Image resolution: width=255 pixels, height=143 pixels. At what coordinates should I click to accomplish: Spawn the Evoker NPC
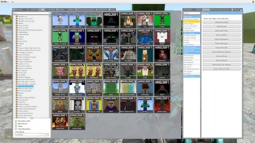click(128, 37)
